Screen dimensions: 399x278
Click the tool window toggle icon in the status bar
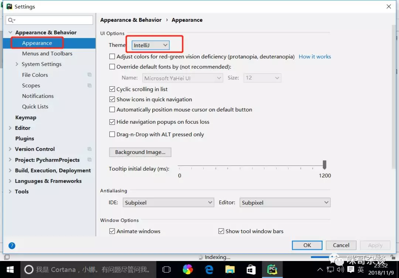7,257
